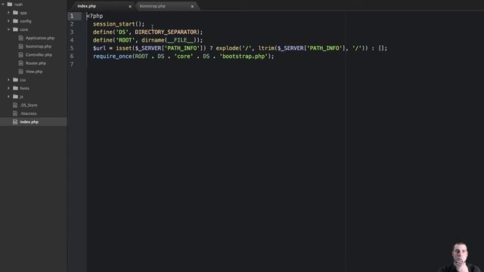Screen dimensions: 484x272
Task: Switch to the bootstrap.php tab
Action: click(x=153, y=6)
